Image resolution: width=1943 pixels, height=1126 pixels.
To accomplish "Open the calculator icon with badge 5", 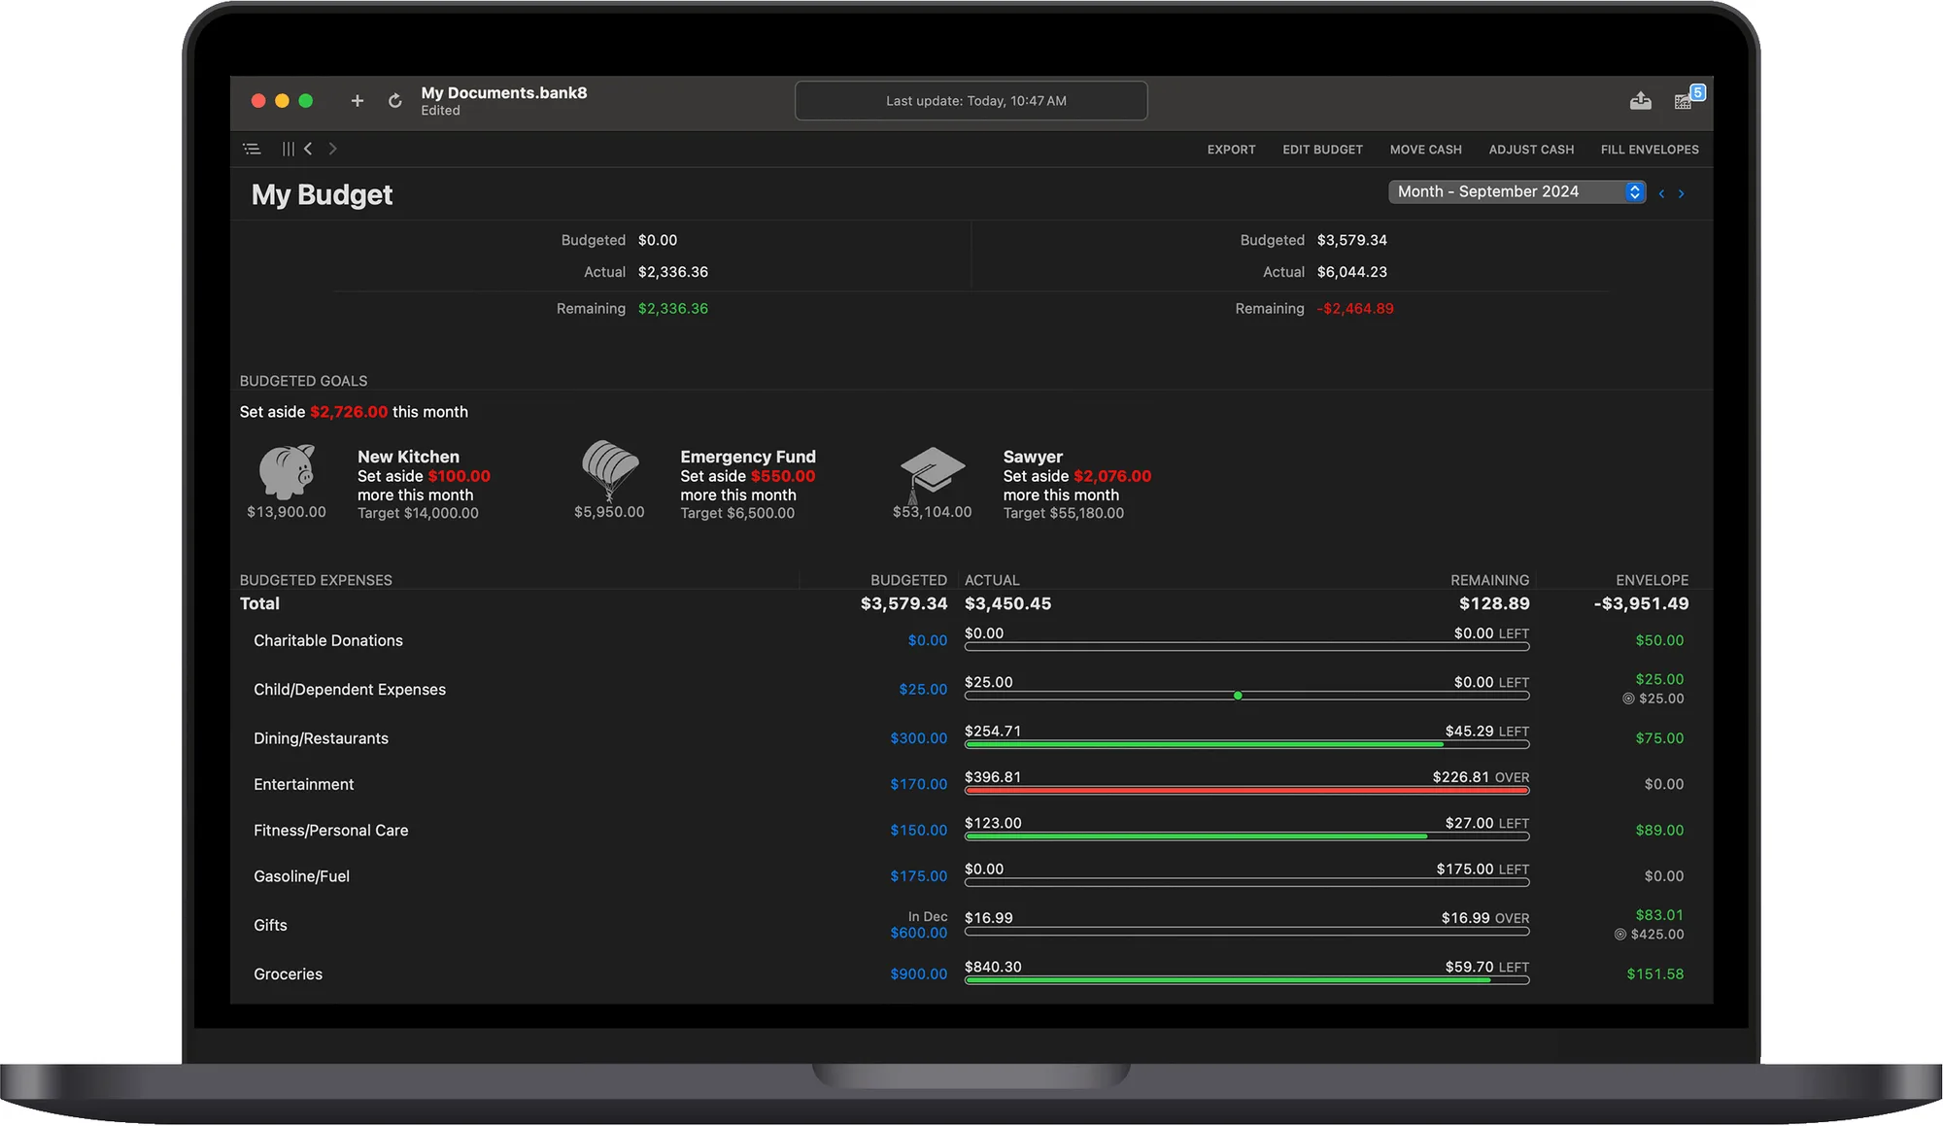I will pos(1687,98).
